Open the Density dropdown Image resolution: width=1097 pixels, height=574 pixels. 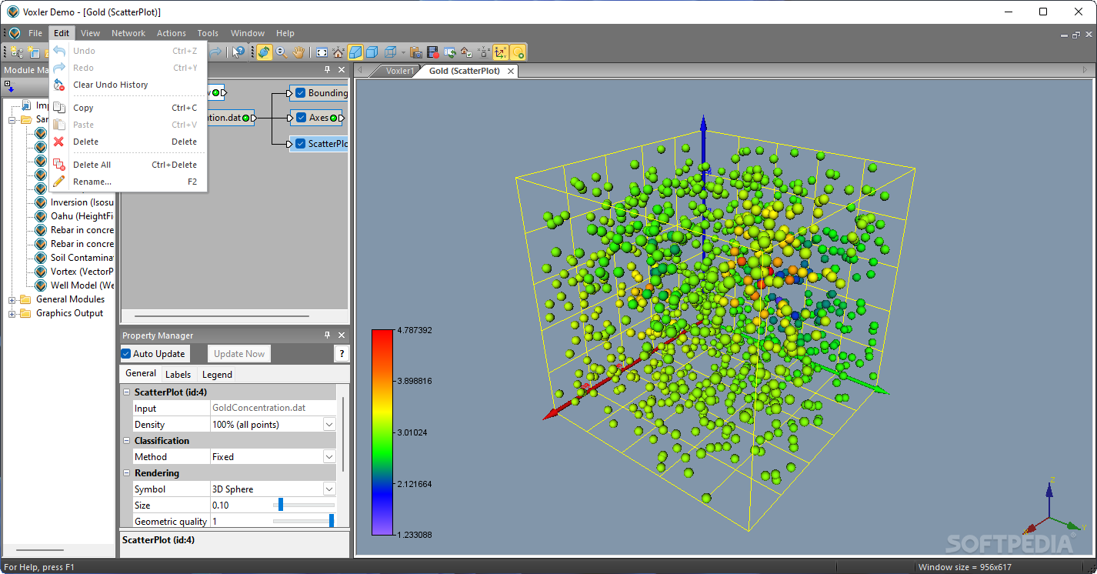(x=329, y=425)
